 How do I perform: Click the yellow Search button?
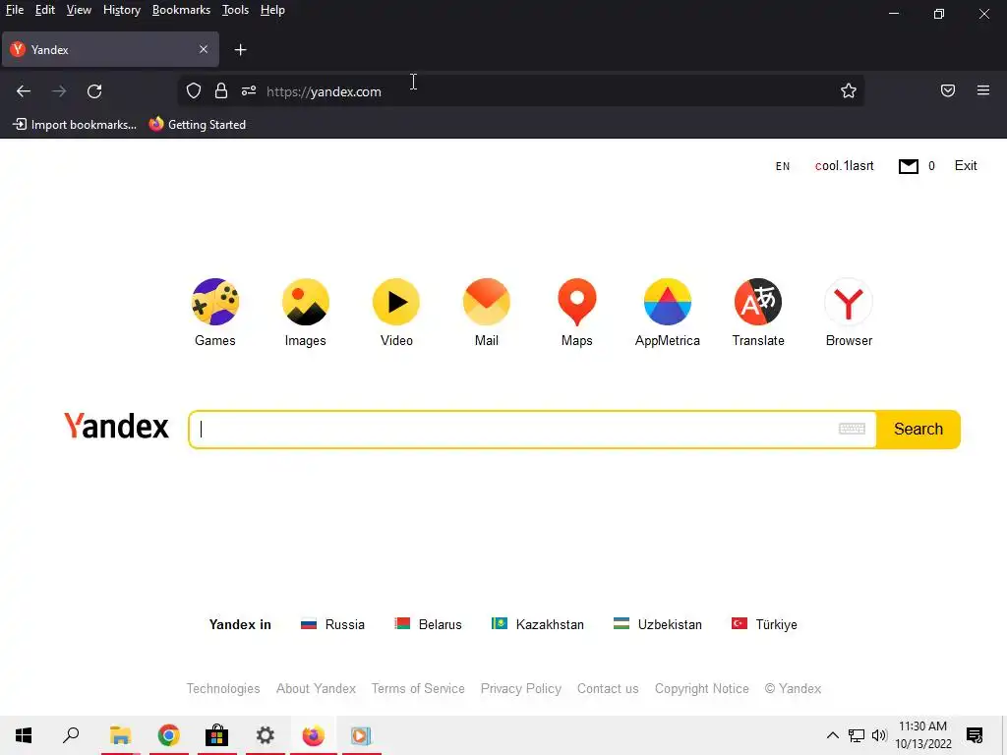pos(918,429)
